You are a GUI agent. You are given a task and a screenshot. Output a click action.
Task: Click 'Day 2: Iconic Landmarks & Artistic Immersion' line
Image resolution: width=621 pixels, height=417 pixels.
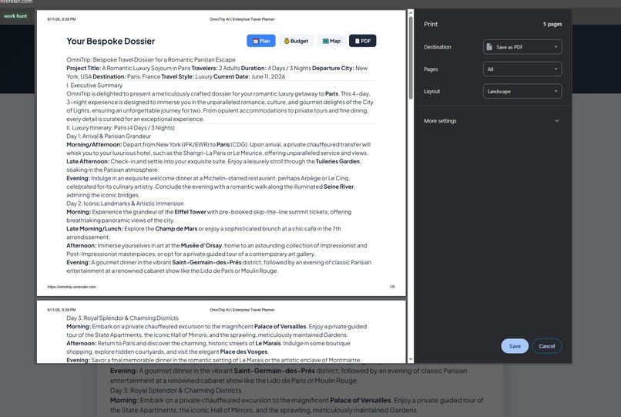point(125,203)
